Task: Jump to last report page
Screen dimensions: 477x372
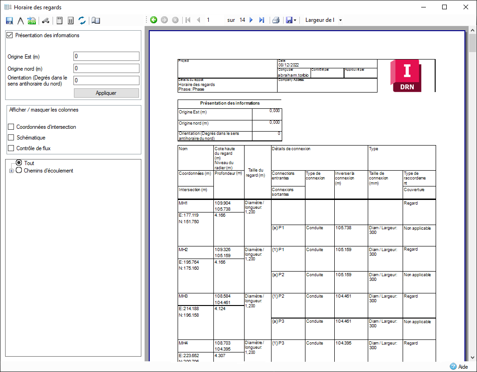Action: 261,20
